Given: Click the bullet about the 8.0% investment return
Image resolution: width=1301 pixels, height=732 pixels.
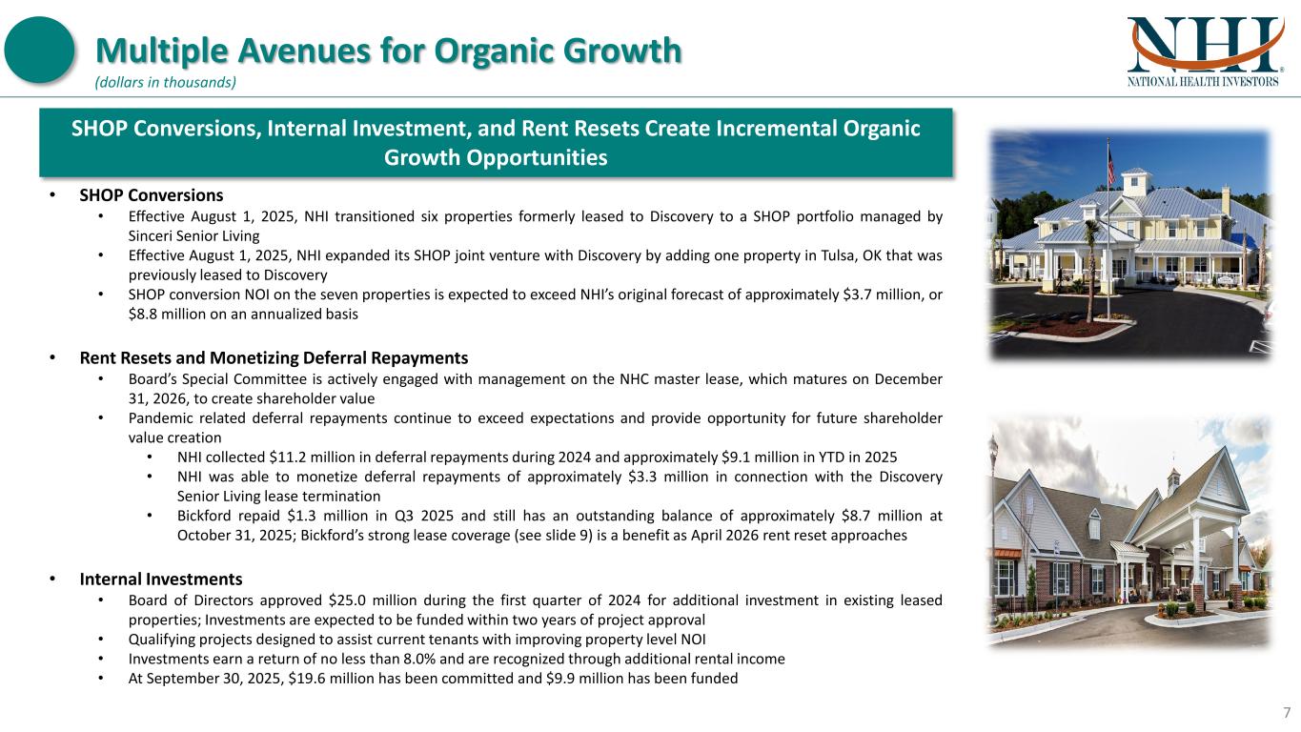Looking at the screenshot, I should (456, 659).
